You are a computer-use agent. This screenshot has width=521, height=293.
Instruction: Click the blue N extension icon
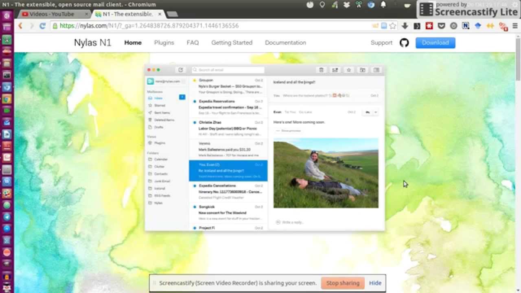[466, 26]
